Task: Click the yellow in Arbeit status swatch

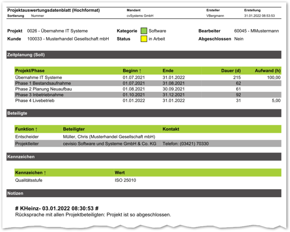Action: [144, 39]
